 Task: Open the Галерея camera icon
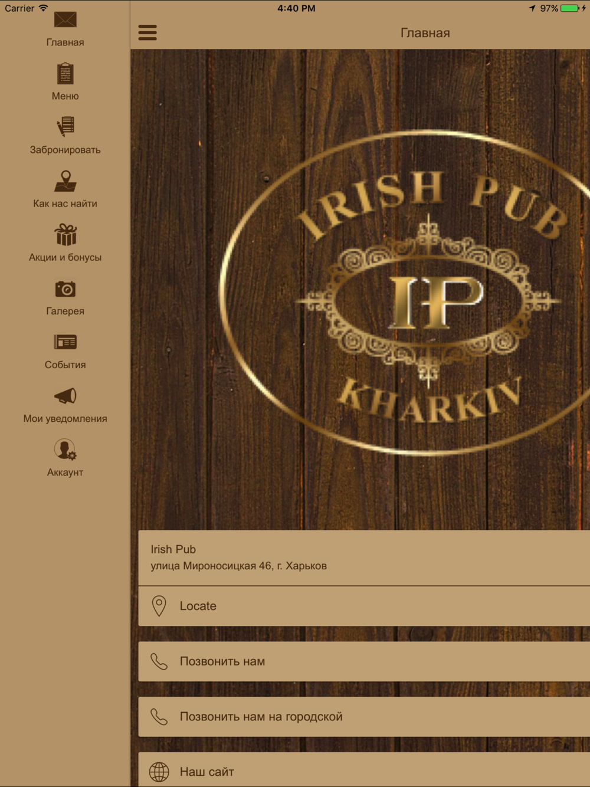tap(65, 289)
